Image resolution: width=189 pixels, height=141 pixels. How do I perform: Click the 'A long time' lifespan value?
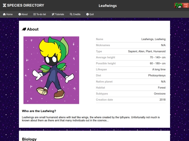pyautogui.click(x=159, y=69)
